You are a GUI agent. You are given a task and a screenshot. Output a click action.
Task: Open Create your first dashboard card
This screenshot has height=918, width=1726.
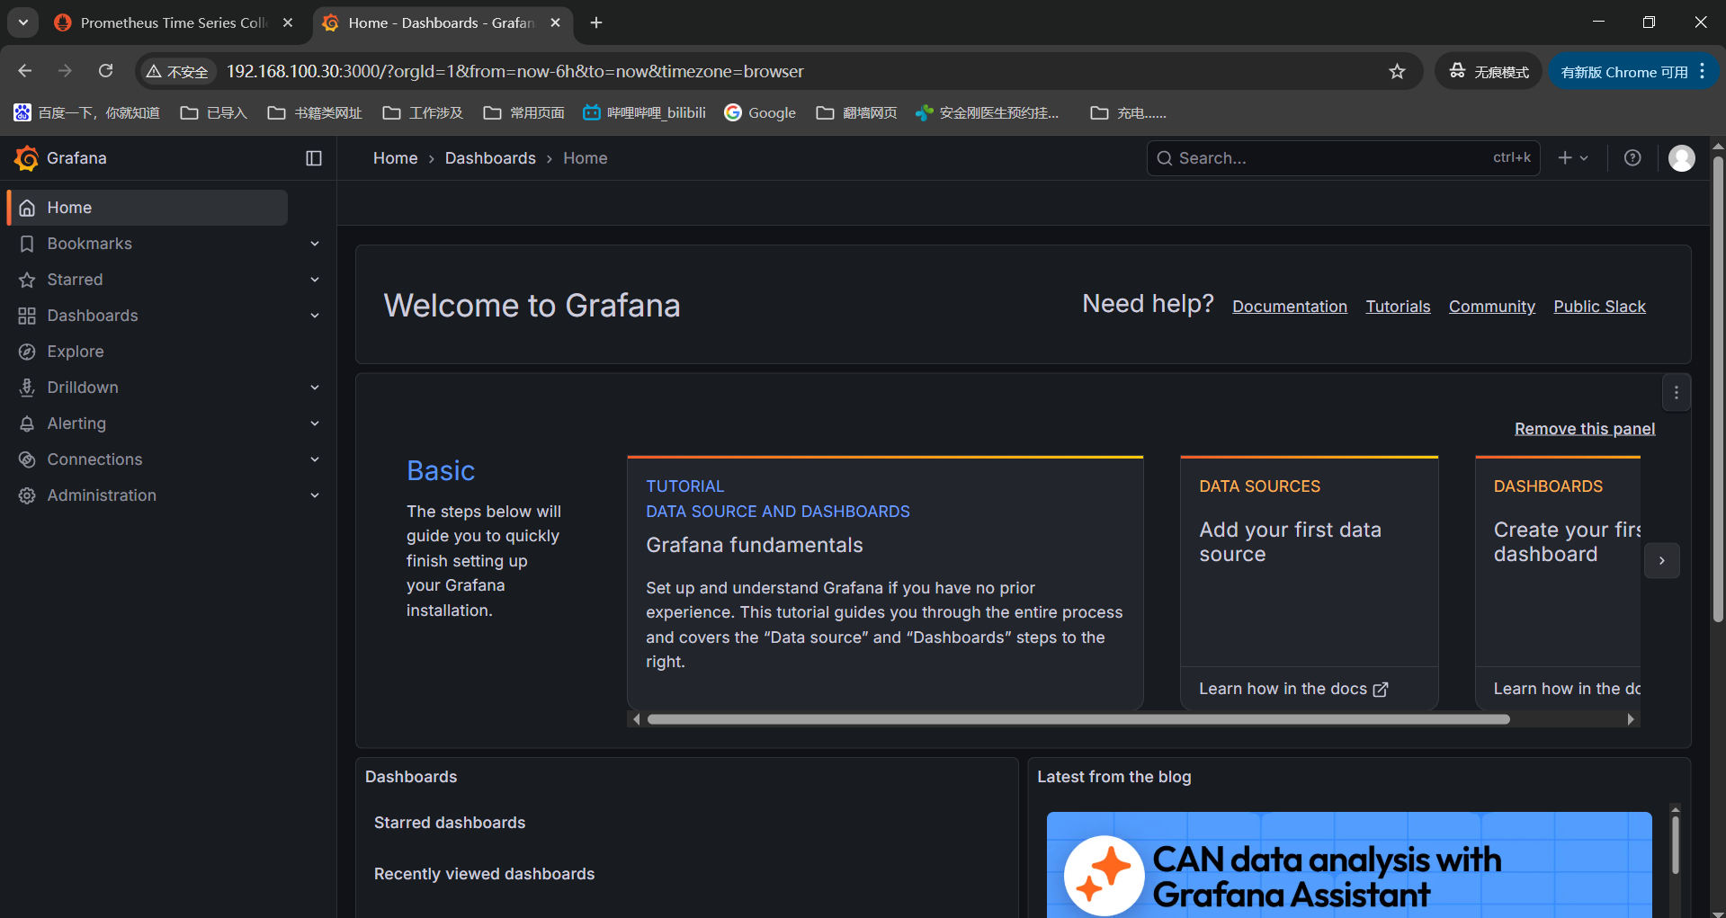[1558, 562]
